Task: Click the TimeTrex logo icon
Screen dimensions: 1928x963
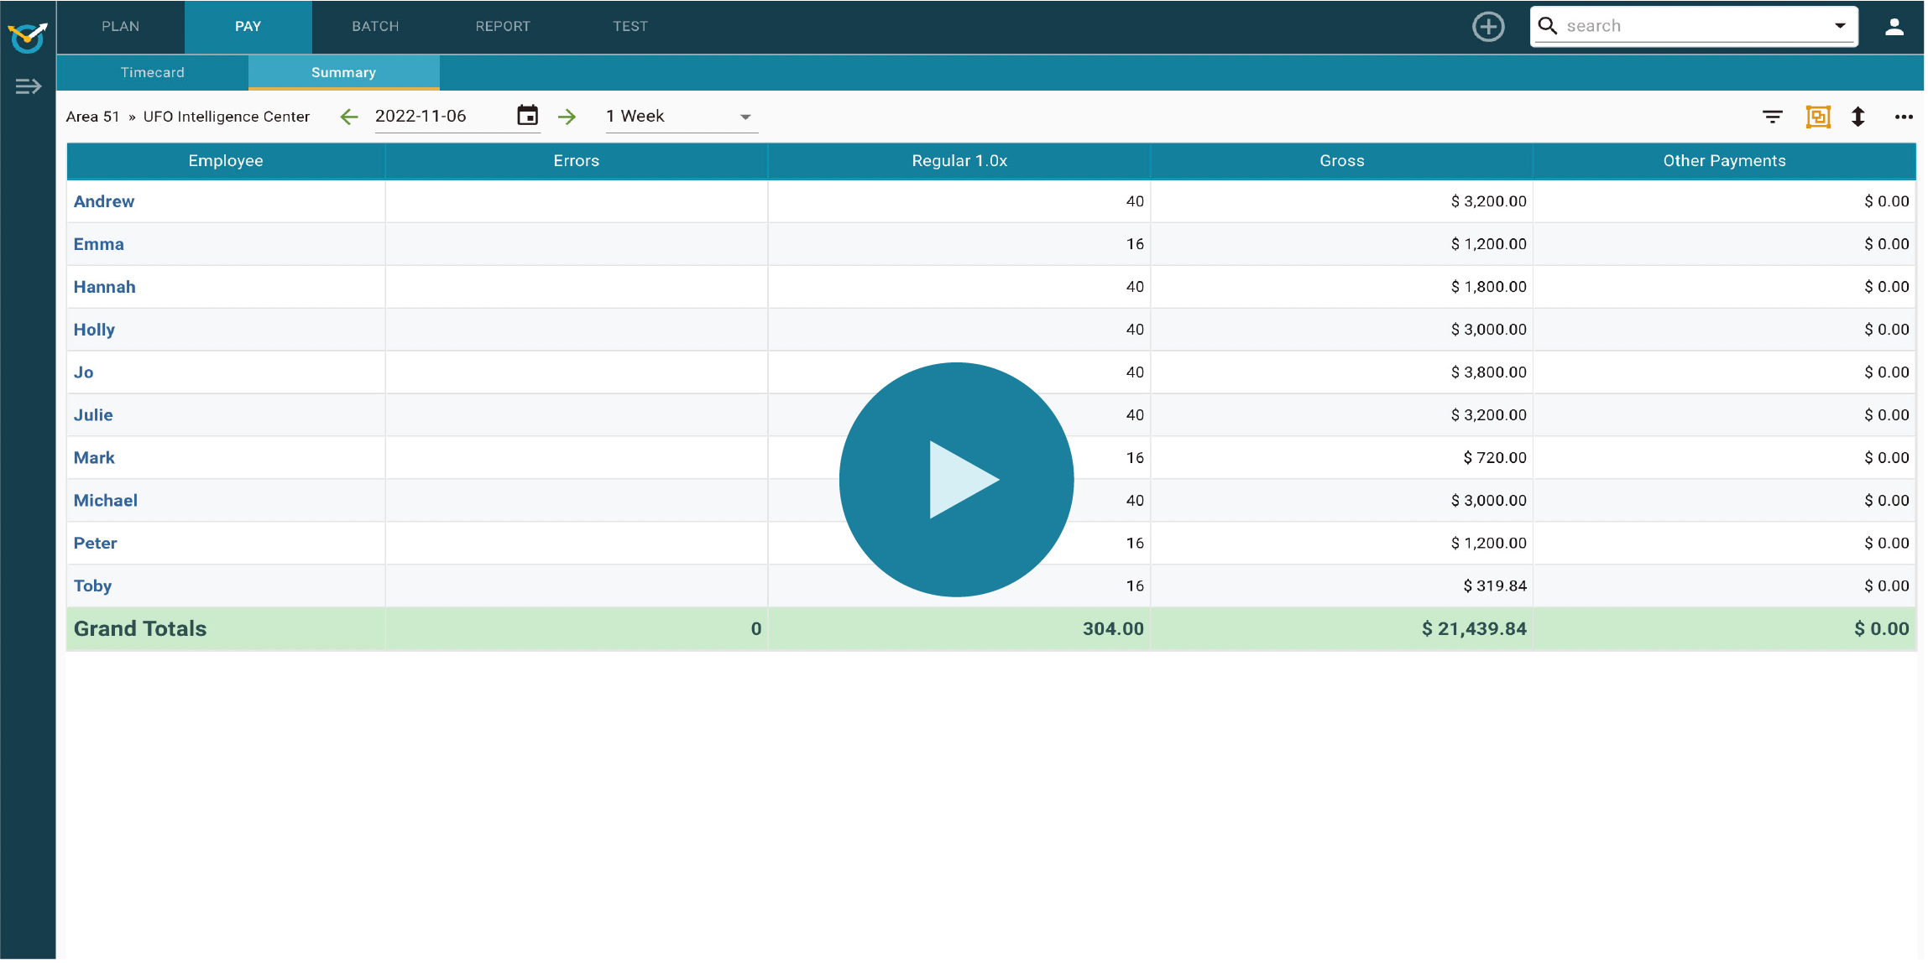Action: point(28,36)
